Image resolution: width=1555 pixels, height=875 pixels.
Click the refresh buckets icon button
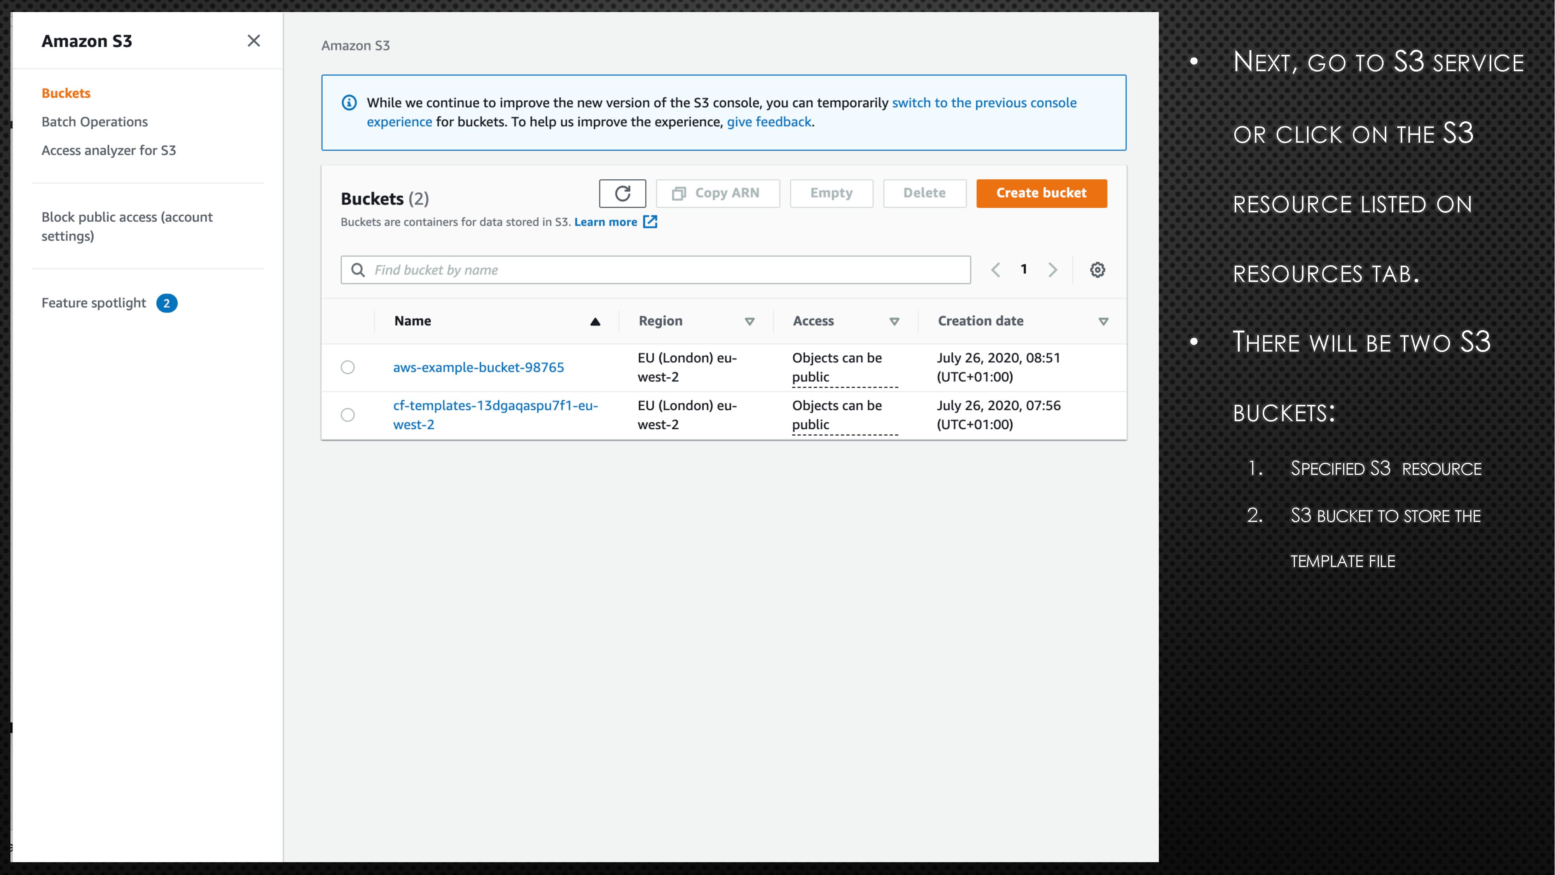click(622, 193)
